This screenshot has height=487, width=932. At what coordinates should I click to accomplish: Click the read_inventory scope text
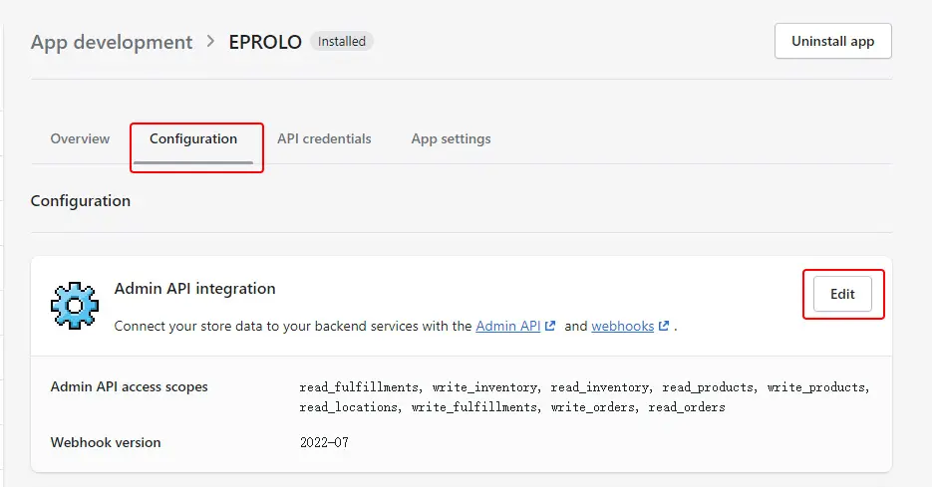pos(600,387)
